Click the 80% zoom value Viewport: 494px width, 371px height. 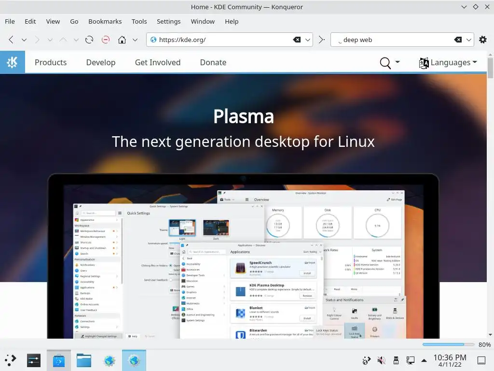(x=484, y=344)
